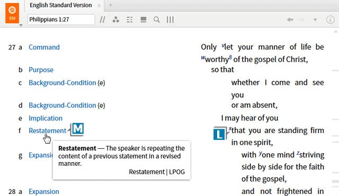Image resolution: width=339 pixels, height=196 pixels.
Task: Click Background-Condition label in row c
Action: [63, 83]
